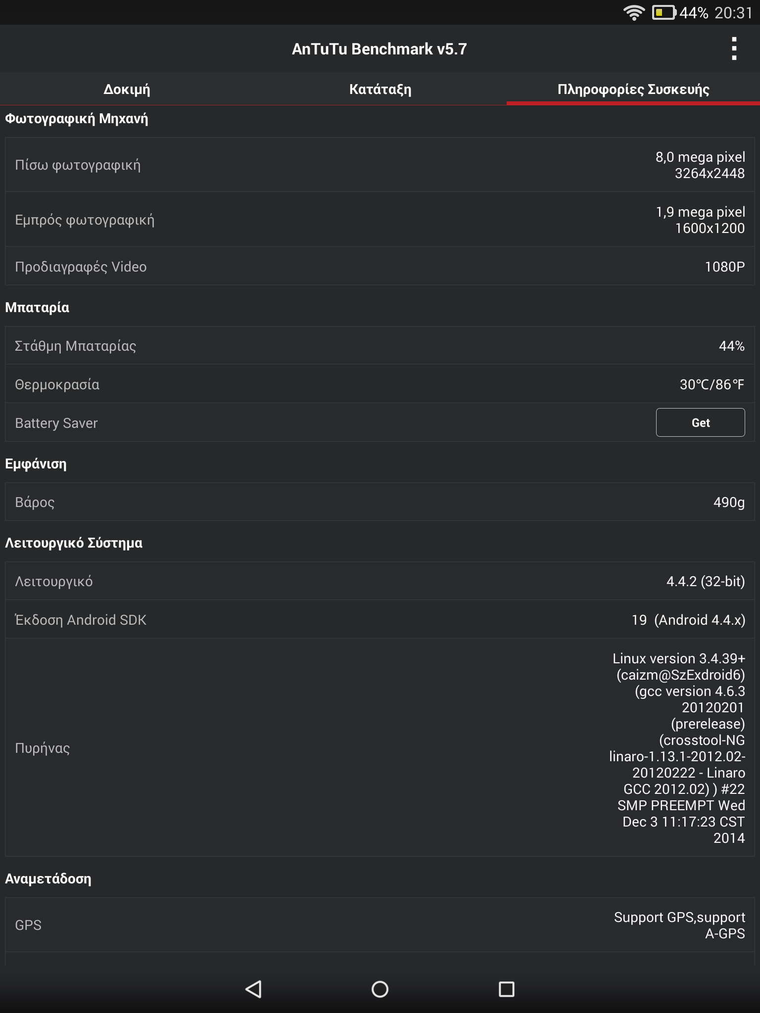Click the Get button for Battery Saver
Screen dimensions: 760x1013
pos(701,423)
